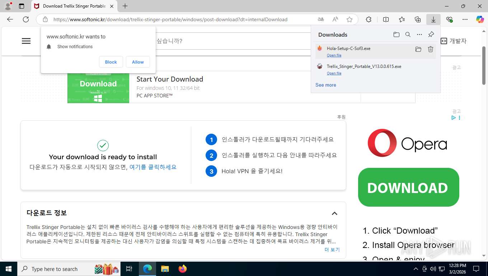The width and height of the screenshot is (488, 276).
Task: Open file link under Hola-Setup-C-Sof3.exe
Action: [x=334, y=55]
